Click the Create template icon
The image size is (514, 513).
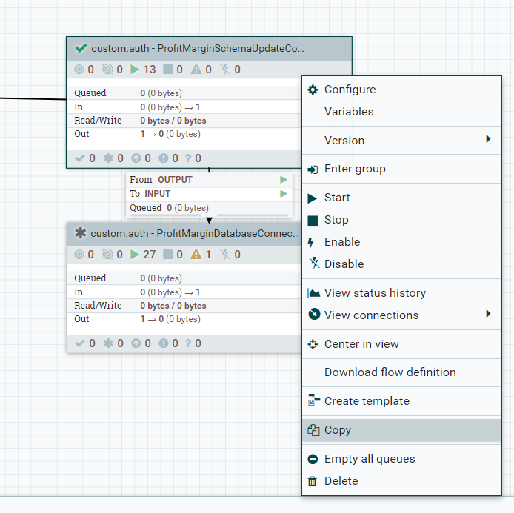click(x=313, y=401)
